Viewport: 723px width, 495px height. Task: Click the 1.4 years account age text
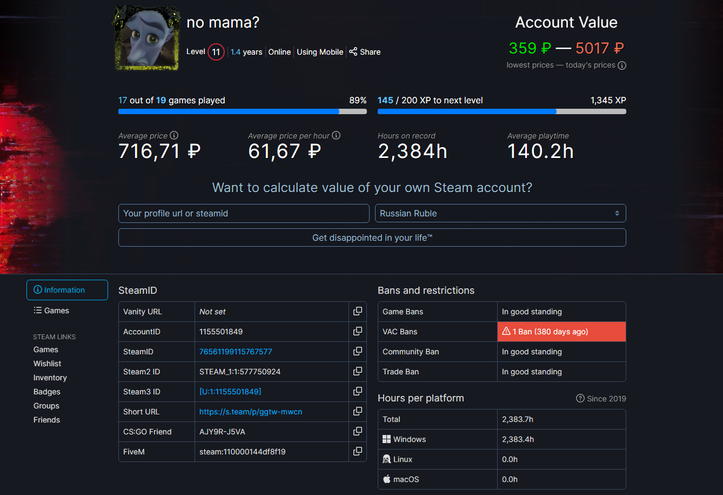[246, 52]
